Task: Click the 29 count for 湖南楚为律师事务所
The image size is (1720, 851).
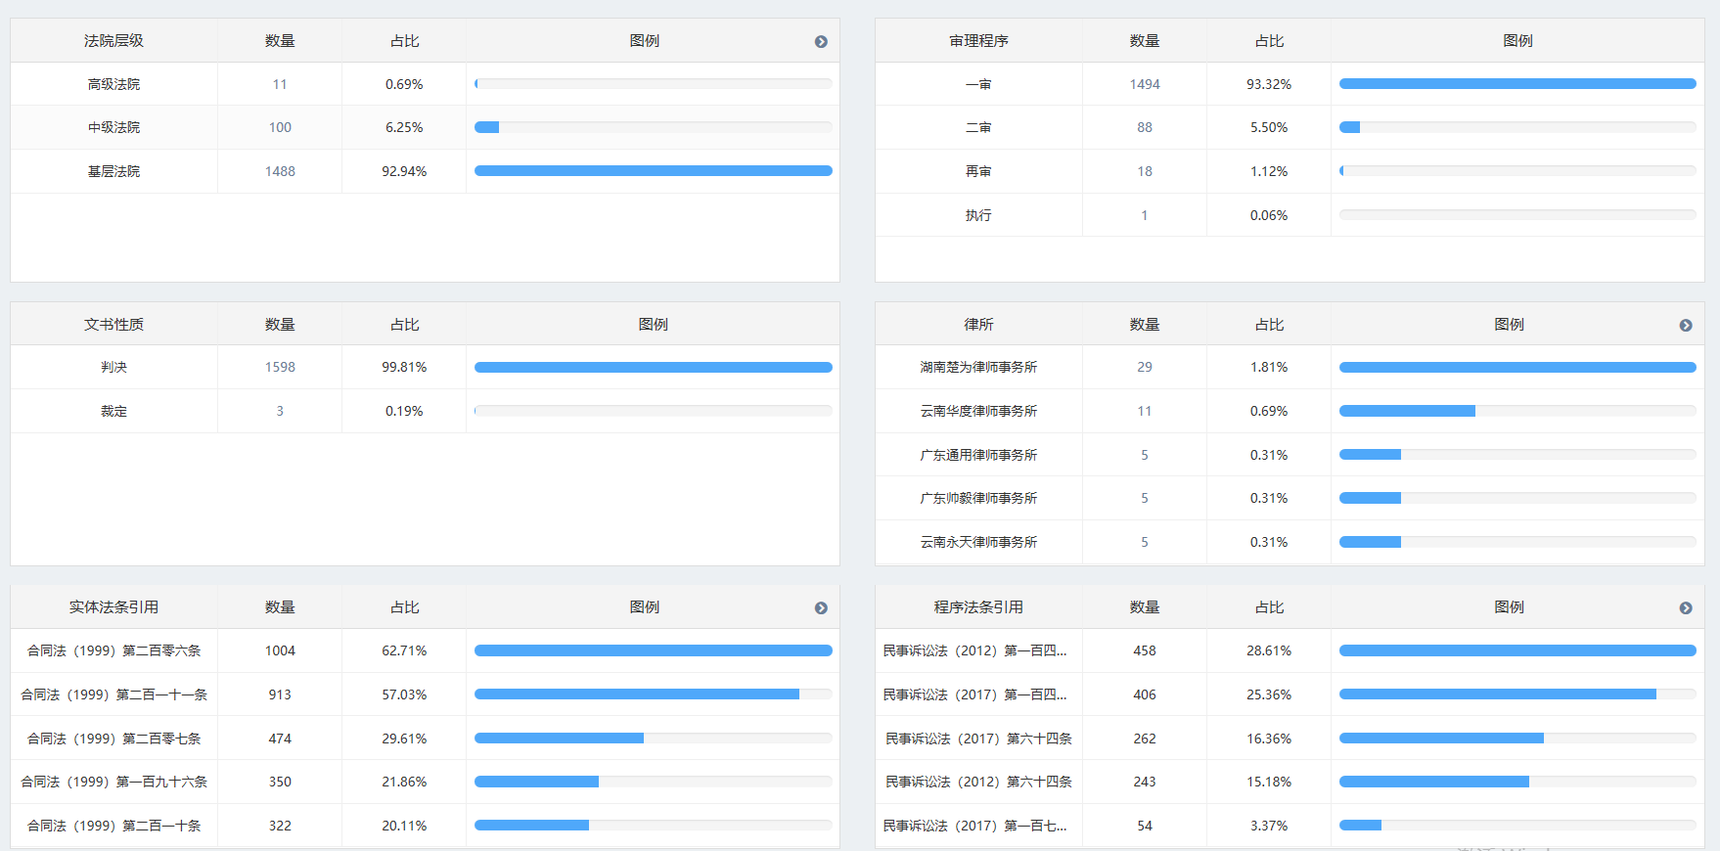Action: [1145, 367]
